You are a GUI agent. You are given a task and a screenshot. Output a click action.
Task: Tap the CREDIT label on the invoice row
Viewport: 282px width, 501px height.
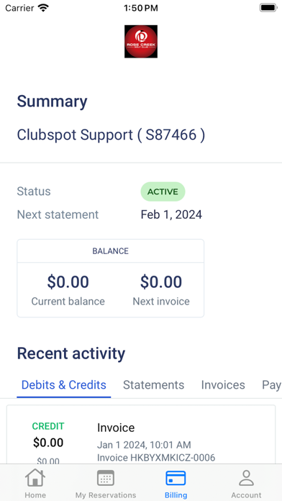coord(48,426)
